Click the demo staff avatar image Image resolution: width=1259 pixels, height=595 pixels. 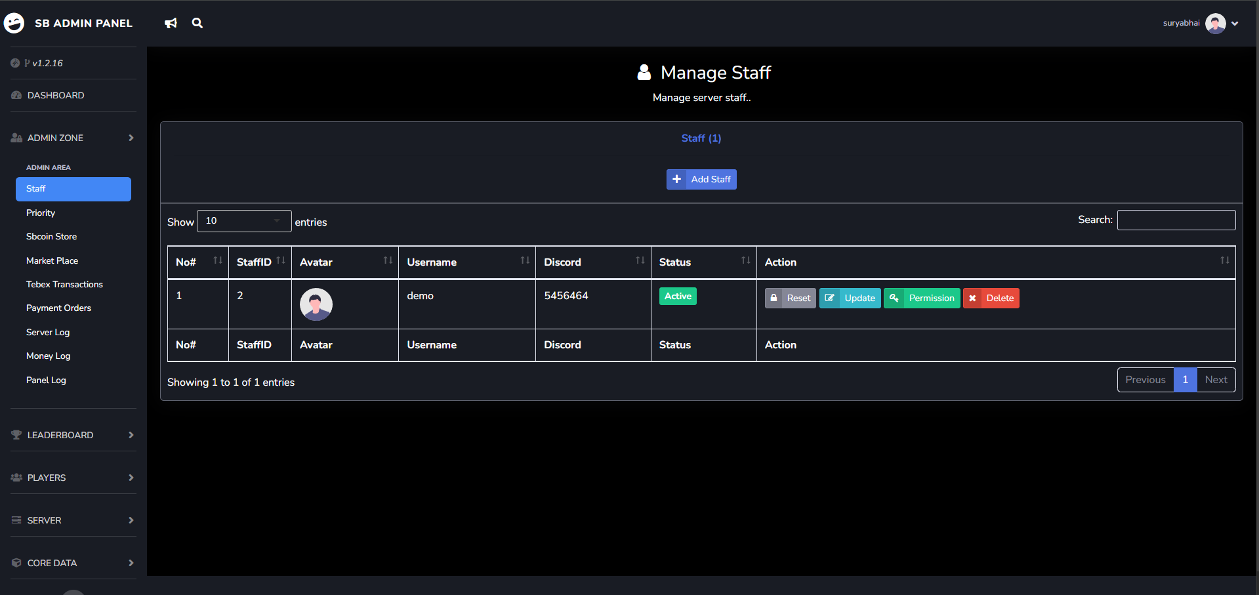click(316, 304)
